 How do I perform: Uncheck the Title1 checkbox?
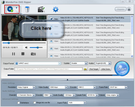click(51, 19)
